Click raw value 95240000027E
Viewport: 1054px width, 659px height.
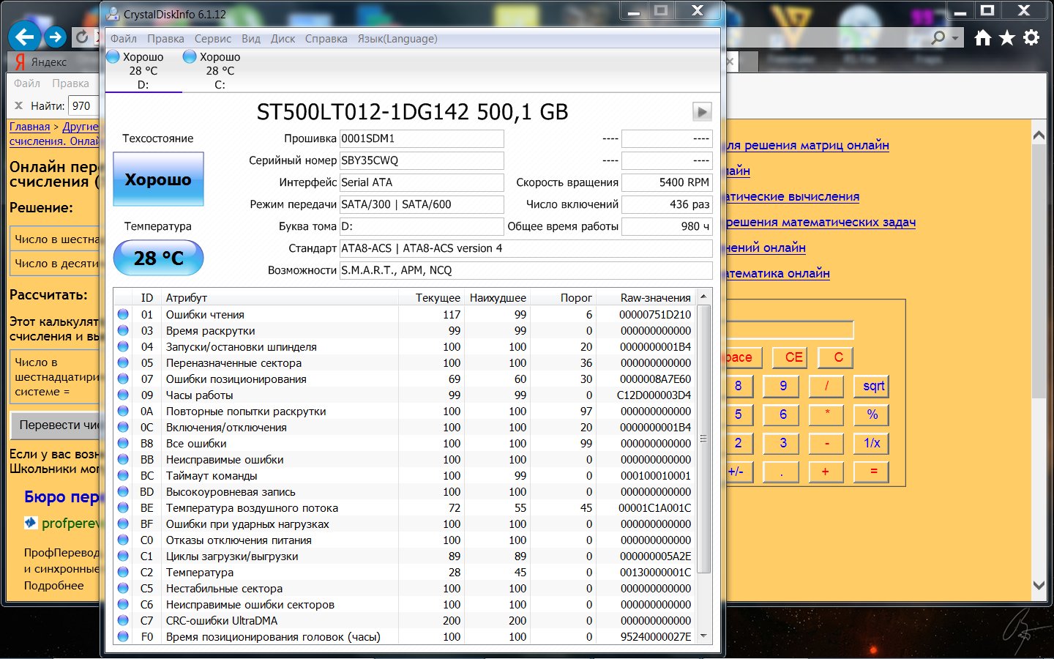point(656,636)
